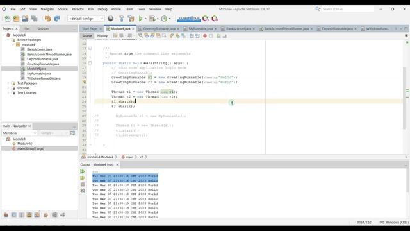Screen dimensions: 410x231
Task: Run the project with green play icon
Action: (x=140, y=19)
